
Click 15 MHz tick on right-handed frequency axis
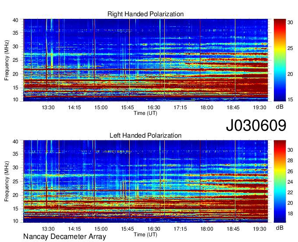point(15,88)
